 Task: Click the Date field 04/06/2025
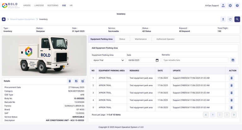coord(144,60)
